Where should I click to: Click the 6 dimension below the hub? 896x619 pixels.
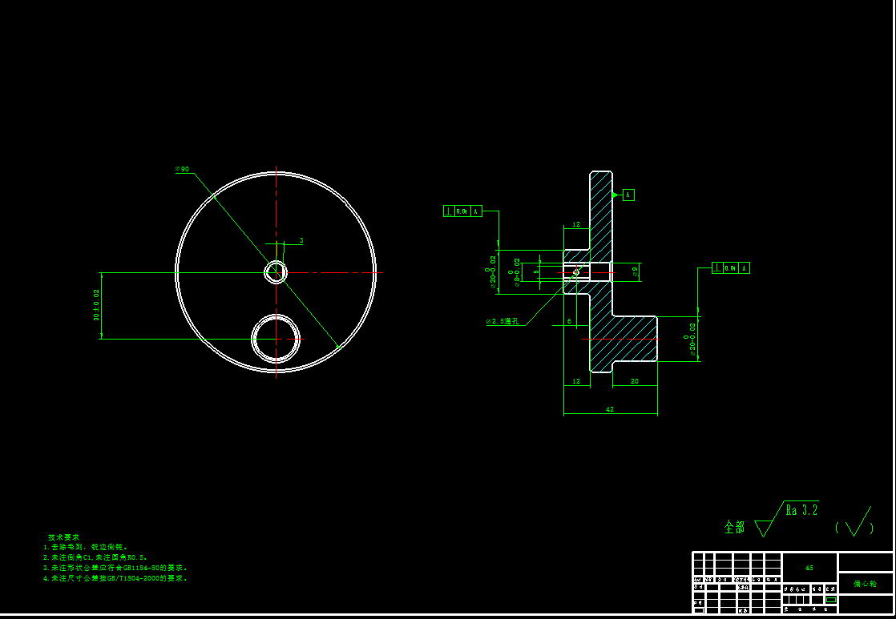[x=569, y=321]
